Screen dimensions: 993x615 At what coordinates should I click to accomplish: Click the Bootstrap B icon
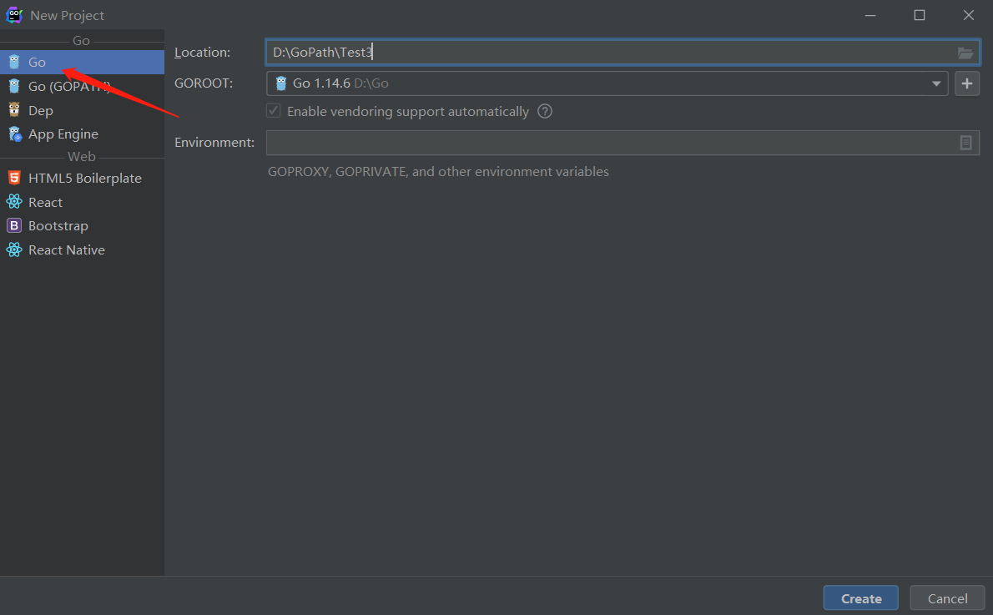(14, 225)
